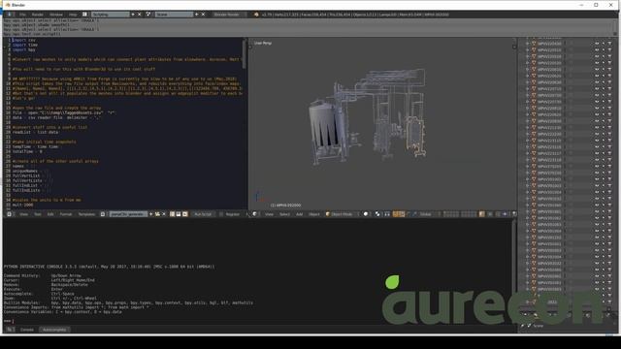Click the 'import bpy' code line

(x=23, y=49)
